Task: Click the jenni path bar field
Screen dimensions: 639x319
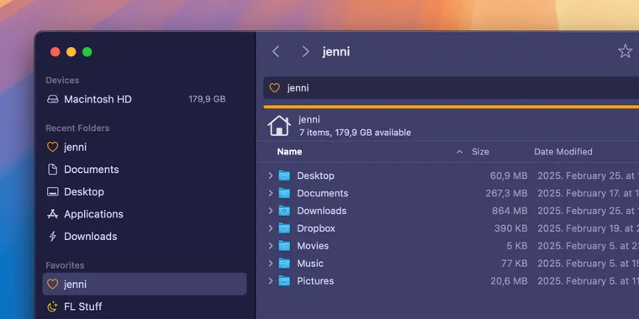Action: pos(452,88)
